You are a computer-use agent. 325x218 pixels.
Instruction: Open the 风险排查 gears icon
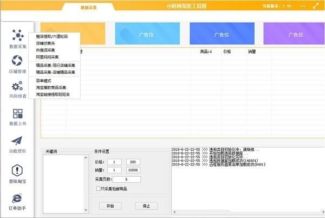click(17, 86)
